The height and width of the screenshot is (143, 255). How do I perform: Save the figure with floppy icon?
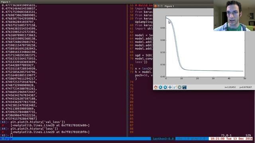coord(184,87)
